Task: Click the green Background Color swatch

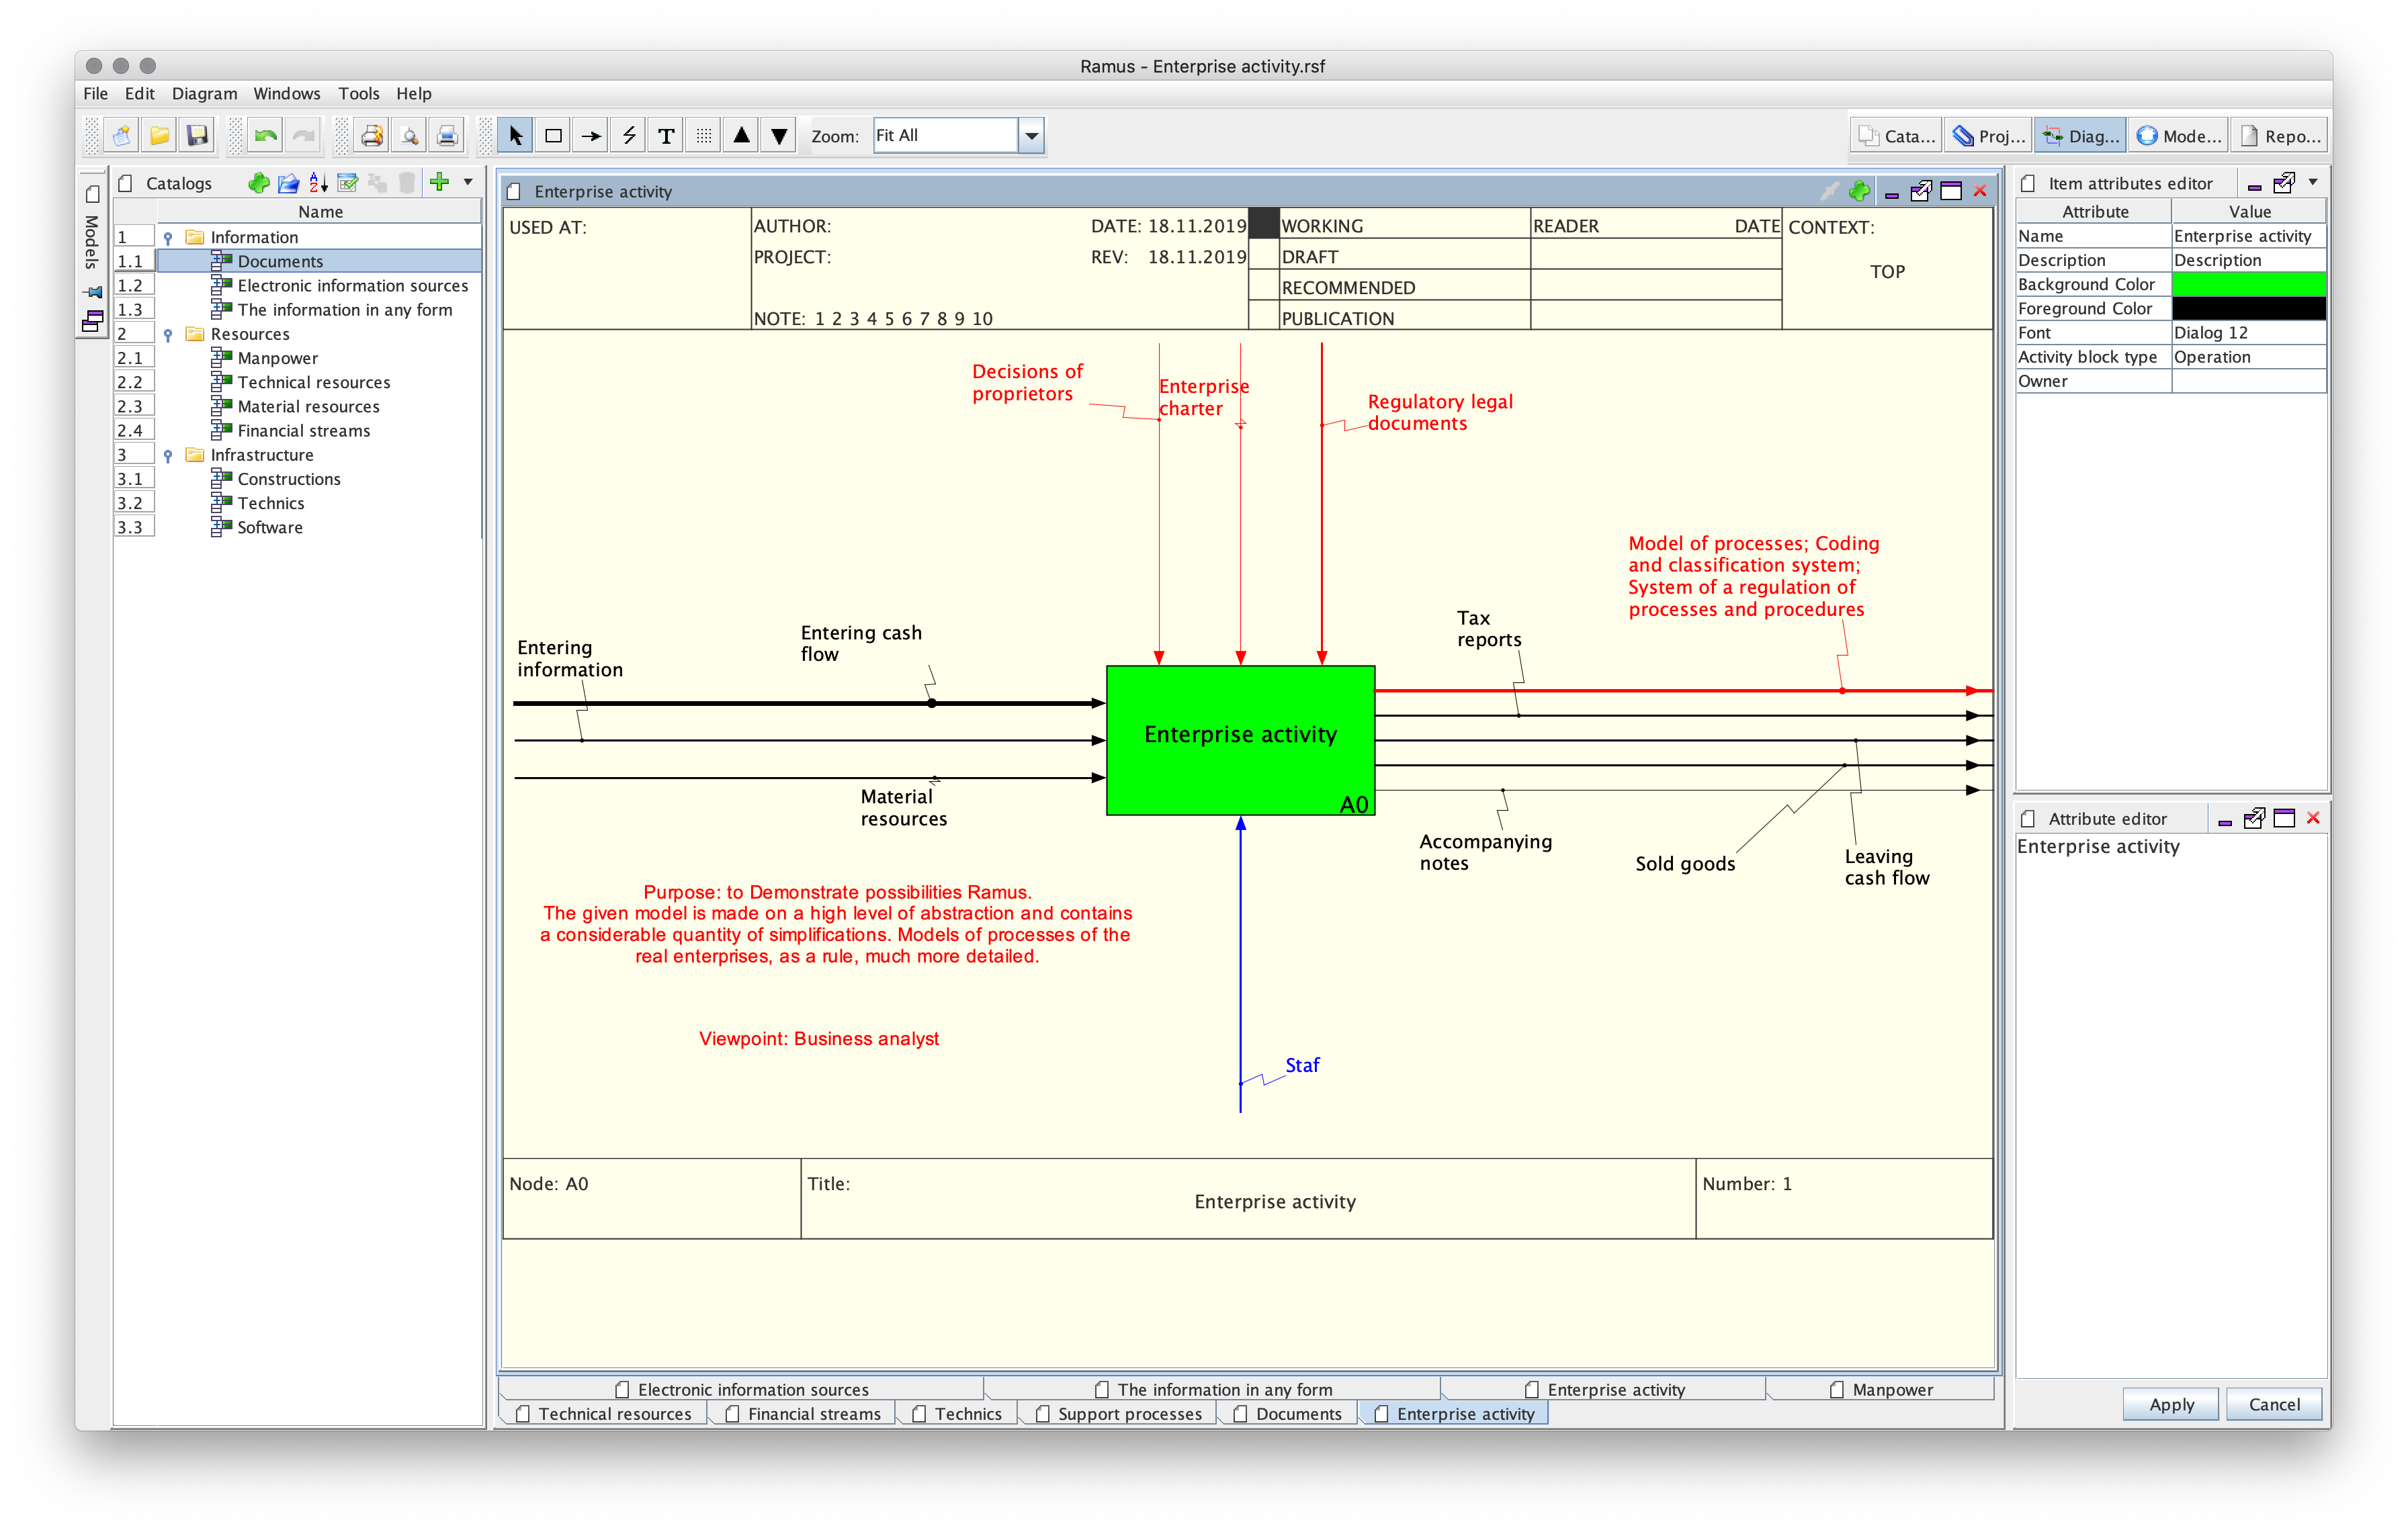Action: point(2249,285)
